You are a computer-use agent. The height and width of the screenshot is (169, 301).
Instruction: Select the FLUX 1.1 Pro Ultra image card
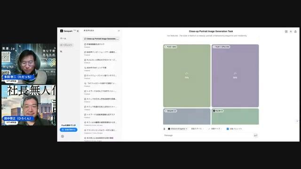tap(235, 76)
